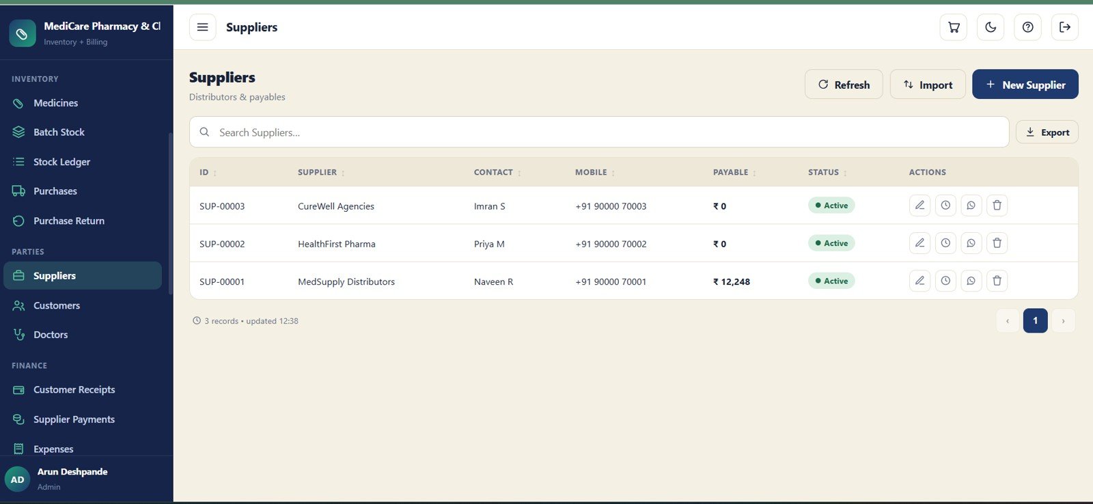The height and width of the screenshot is (504, 1093).
Task: Click Active status badge for MedSupply Distributors
Action: 831,281
